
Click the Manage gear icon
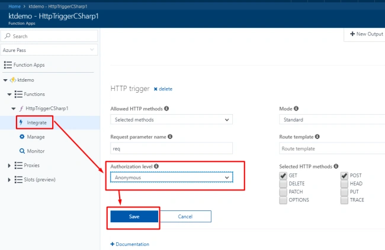(x=22, y=137)
